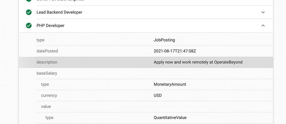Expand the Lead Backend Developer chevron
Screen dimensions: 286x124
click(263, 12)
